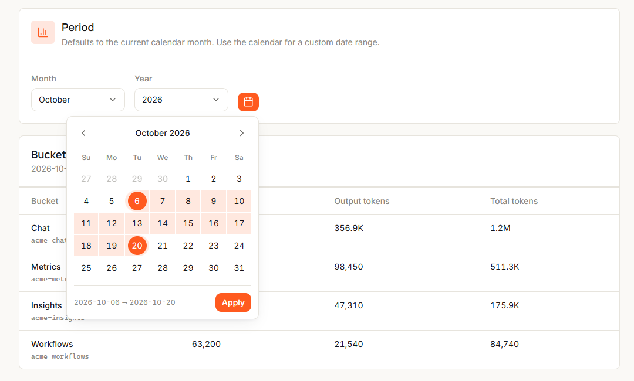This screenshot has height=381, width=634.
Task: Open the Year dropdown showing 2026
Action: click(x=181, y=100)
